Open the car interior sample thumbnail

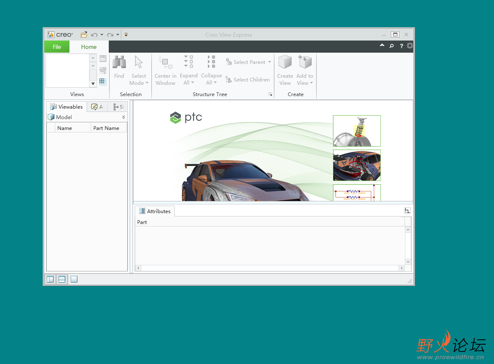pyautogui.click(x=357, y=165)
